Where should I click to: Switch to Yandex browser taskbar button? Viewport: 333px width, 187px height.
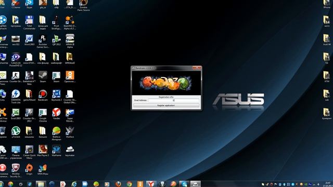[151, 184]
